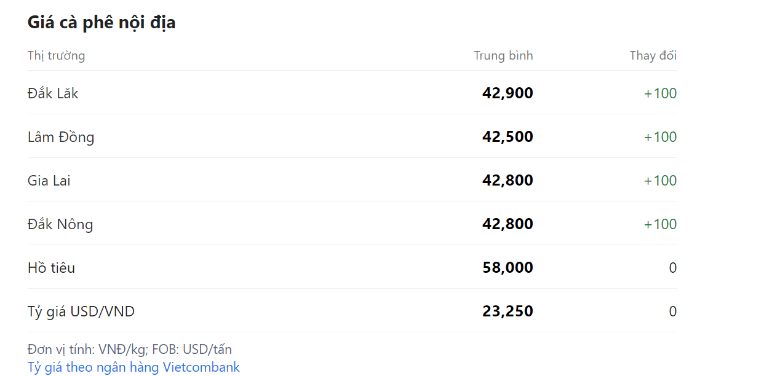Click the Tỷ giá USD/VND row label

[x=81, y=311]
